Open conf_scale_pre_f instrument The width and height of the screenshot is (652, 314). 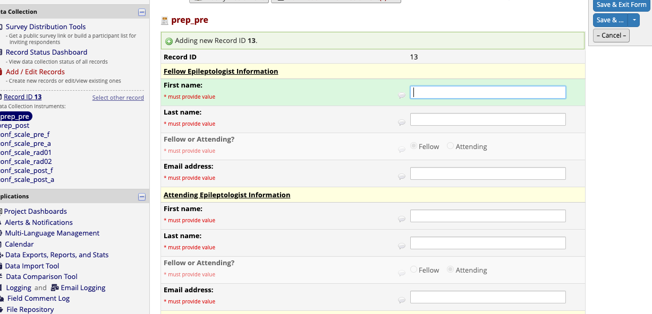tap(24, 135)
